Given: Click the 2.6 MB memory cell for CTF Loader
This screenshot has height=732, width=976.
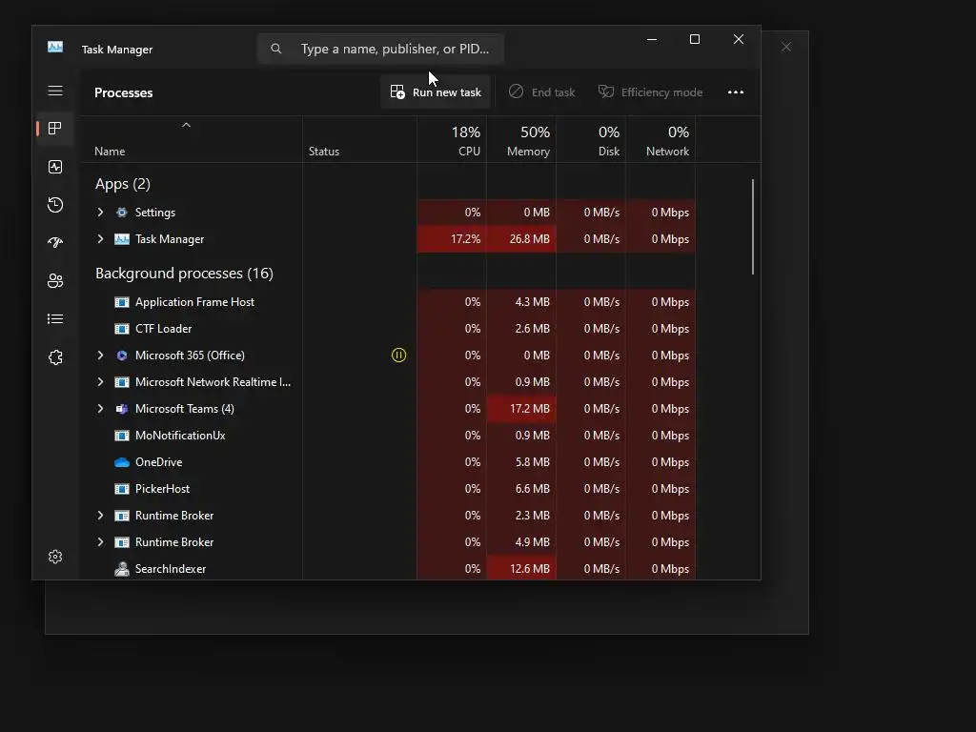Looking at the screenshot, I should [521, 329].
